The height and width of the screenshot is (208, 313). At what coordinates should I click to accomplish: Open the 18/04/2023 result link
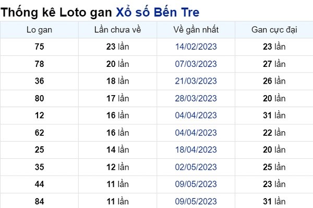(x=196, y=150)
